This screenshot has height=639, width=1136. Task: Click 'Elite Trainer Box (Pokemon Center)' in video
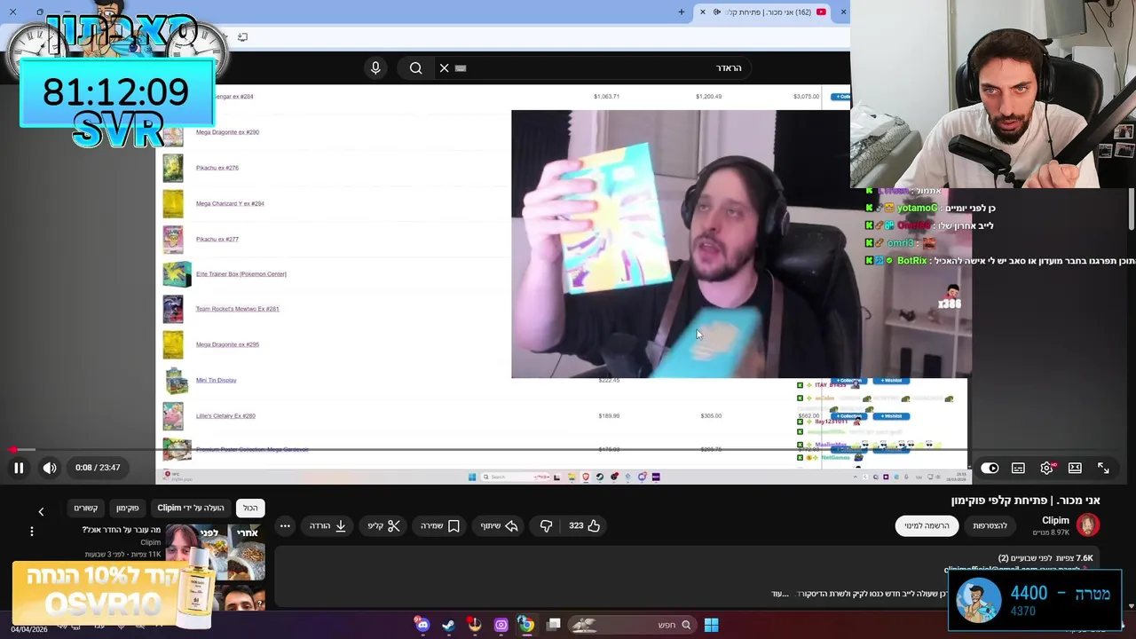tap(241, 274)
